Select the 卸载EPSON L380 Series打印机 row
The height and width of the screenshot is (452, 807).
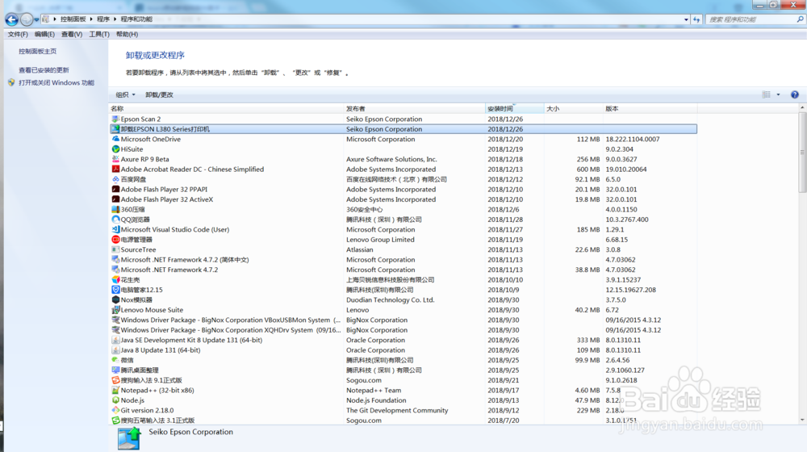(x=403, y=129)
